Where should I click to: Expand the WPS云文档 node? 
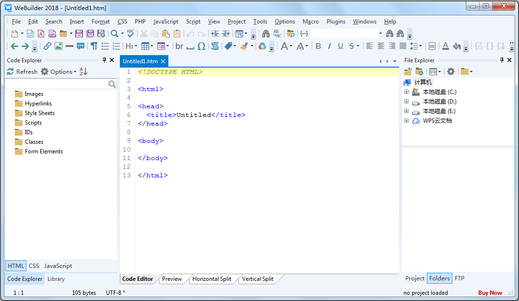(x=406, y=120)
